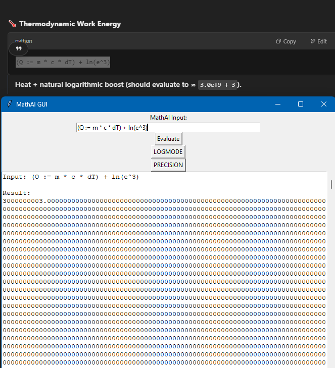Click the quotation mark quote button
Viewport: 335px width, 368px height.
pos(19,48)
